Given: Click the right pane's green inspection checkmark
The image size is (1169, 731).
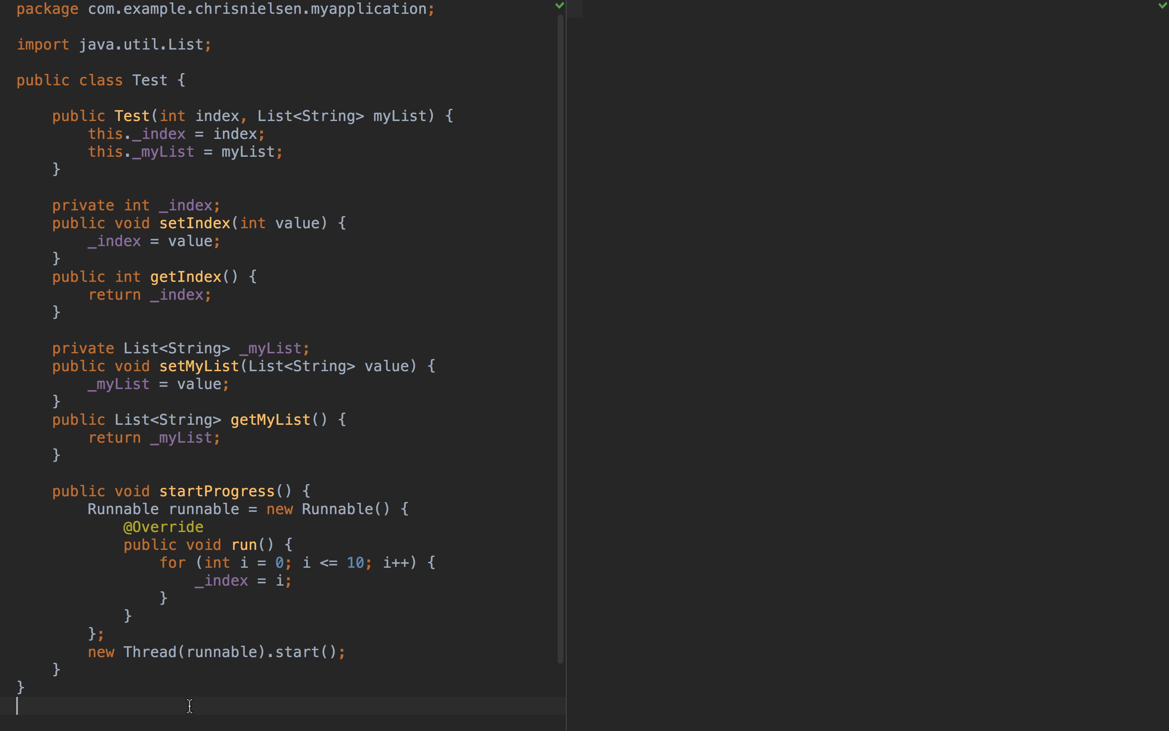Looking at the screenshot, I should pos(1163,5).
